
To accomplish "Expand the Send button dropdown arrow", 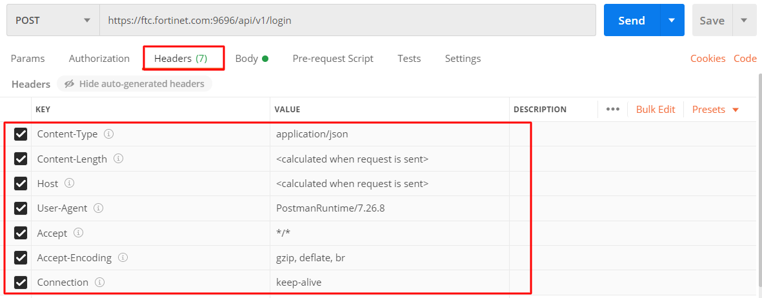I will [672, 21].
